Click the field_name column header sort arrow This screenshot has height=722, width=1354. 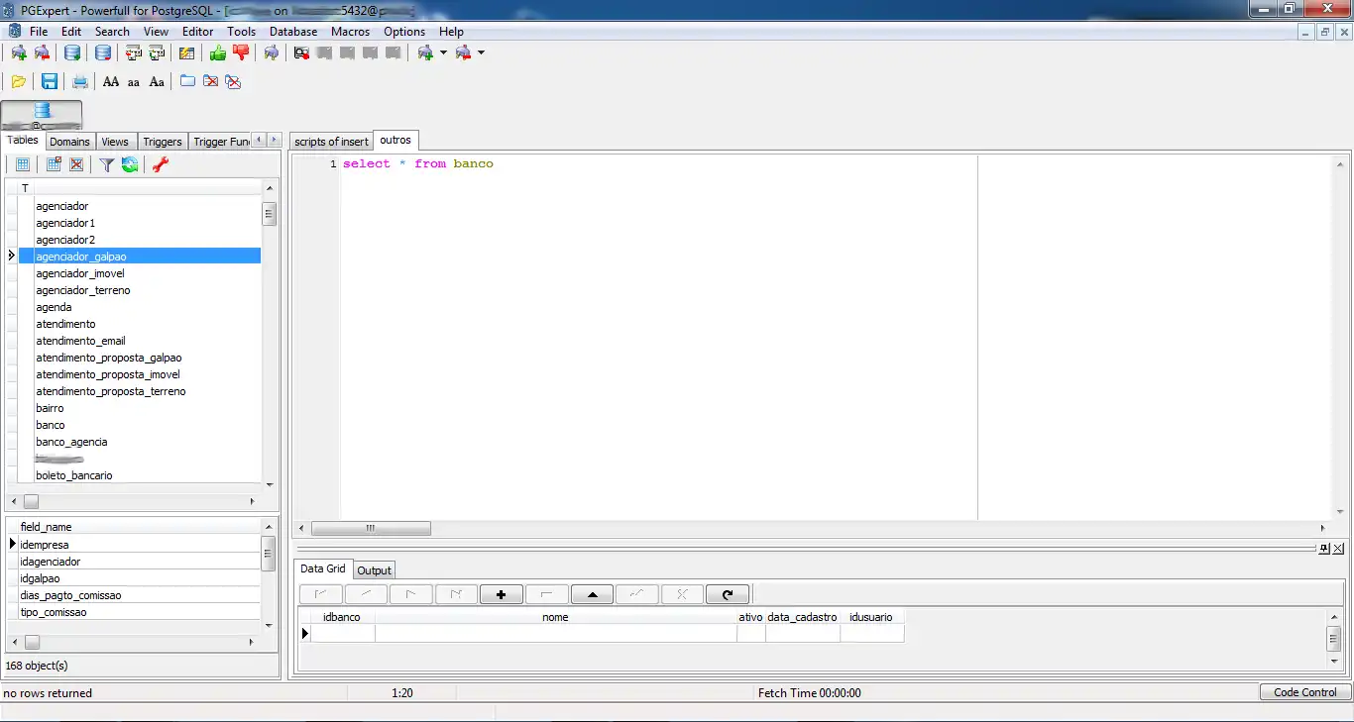click(x=269, y=527)
